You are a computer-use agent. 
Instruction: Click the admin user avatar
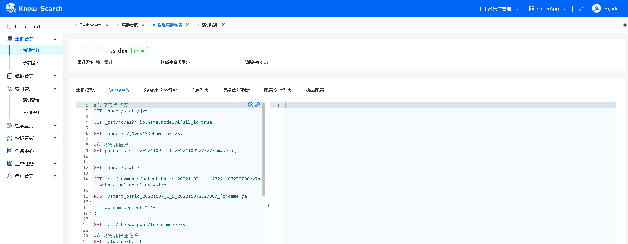pos(597,8)
